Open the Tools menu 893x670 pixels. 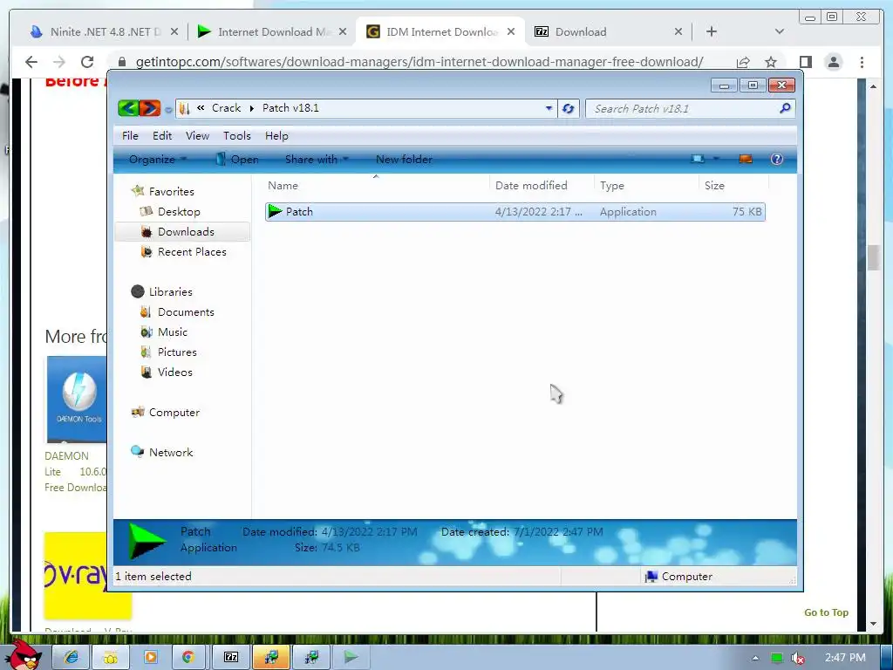click(x=237, y=135)
